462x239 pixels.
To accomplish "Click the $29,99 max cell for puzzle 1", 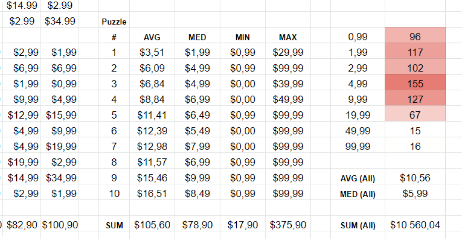I will [x=288, y=53].
